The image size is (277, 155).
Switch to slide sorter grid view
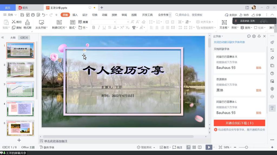(194, 147)
